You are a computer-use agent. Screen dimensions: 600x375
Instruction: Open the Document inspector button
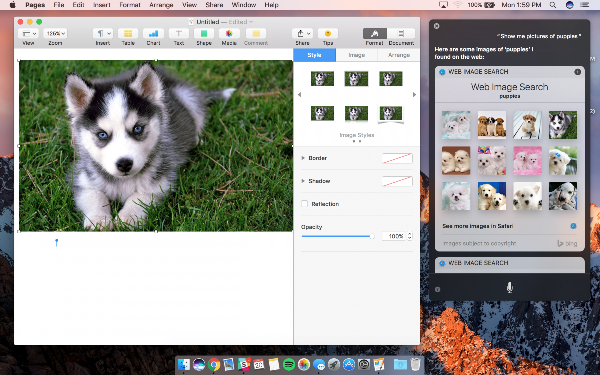coord(401,34)
